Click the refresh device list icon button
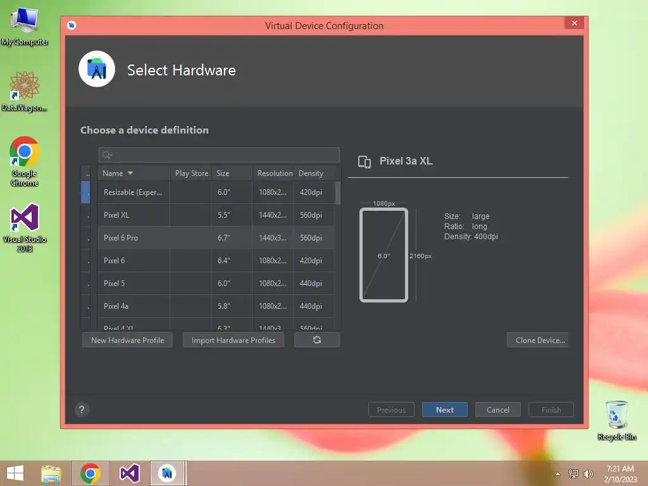Image resolution: width=648 pixels, height=486 pixels. click(x=316, y=340)
